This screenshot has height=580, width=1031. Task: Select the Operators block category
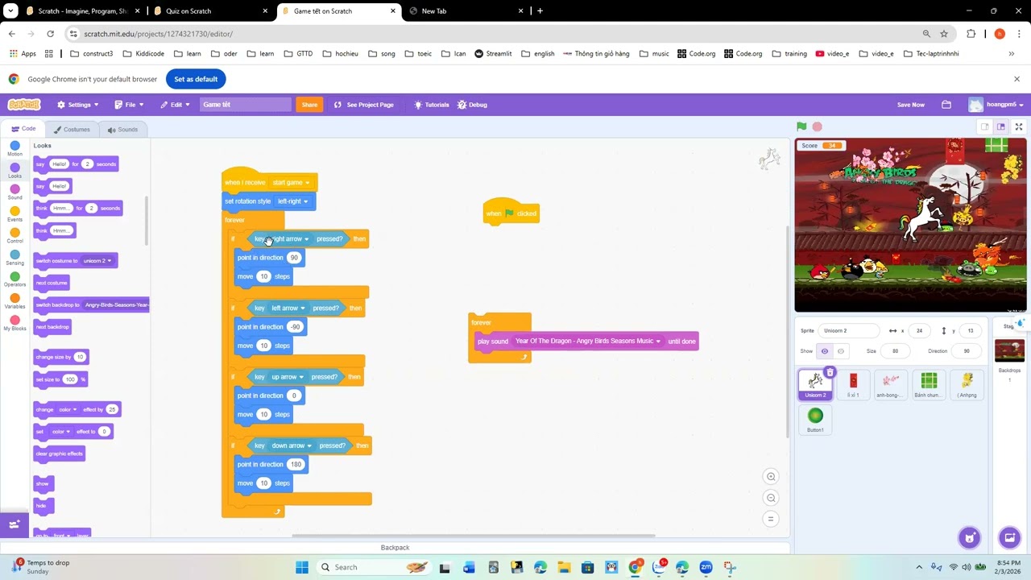[x=14, y=280]
